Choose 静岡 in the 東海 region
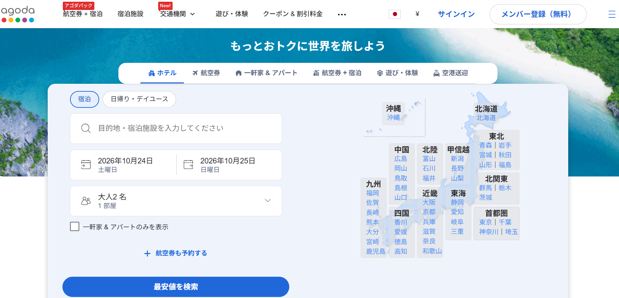Screen dimensions: 619x298 [457, 203]
